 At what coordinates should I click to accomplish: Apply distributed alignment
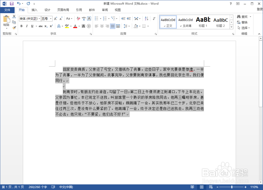tap(118, 26)
